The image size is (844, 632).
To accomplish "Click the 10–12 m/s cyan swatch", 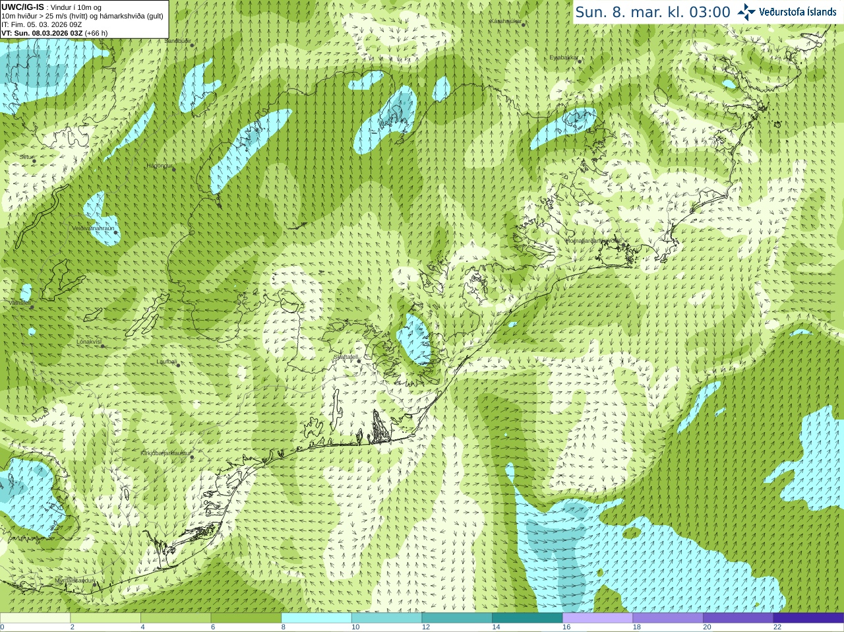I will coord(386,617).
